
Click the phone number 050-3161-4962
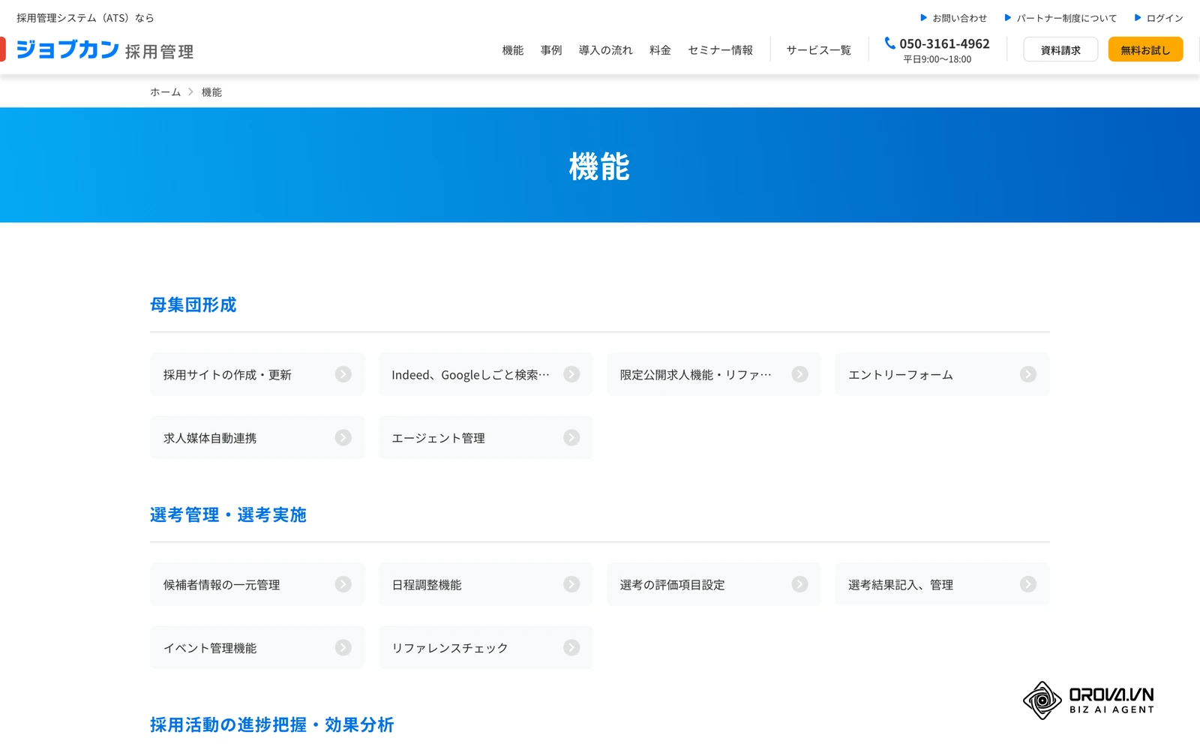[945, 43]
